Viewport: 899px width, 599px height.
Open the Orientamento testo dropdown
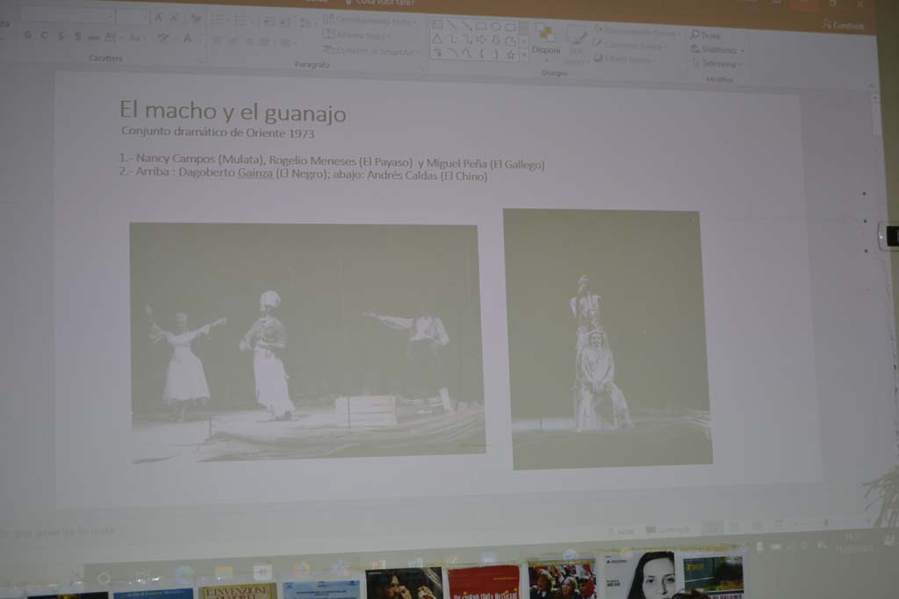(x=370, y=21)
